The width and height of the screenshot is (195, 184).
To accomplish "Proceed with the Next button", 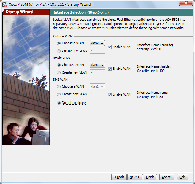I will point(135,177).
